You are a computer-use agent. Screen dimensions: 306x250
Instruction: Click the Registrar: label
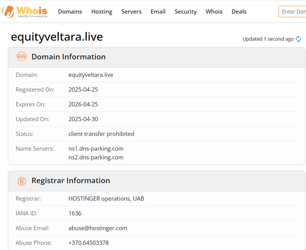(x=28, y=198)
